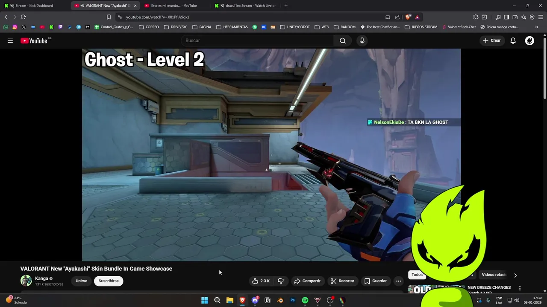Viewport: 547px width, 307px height.
Task: Reload the page in the browser toolbar
Action: click(23, 17)
